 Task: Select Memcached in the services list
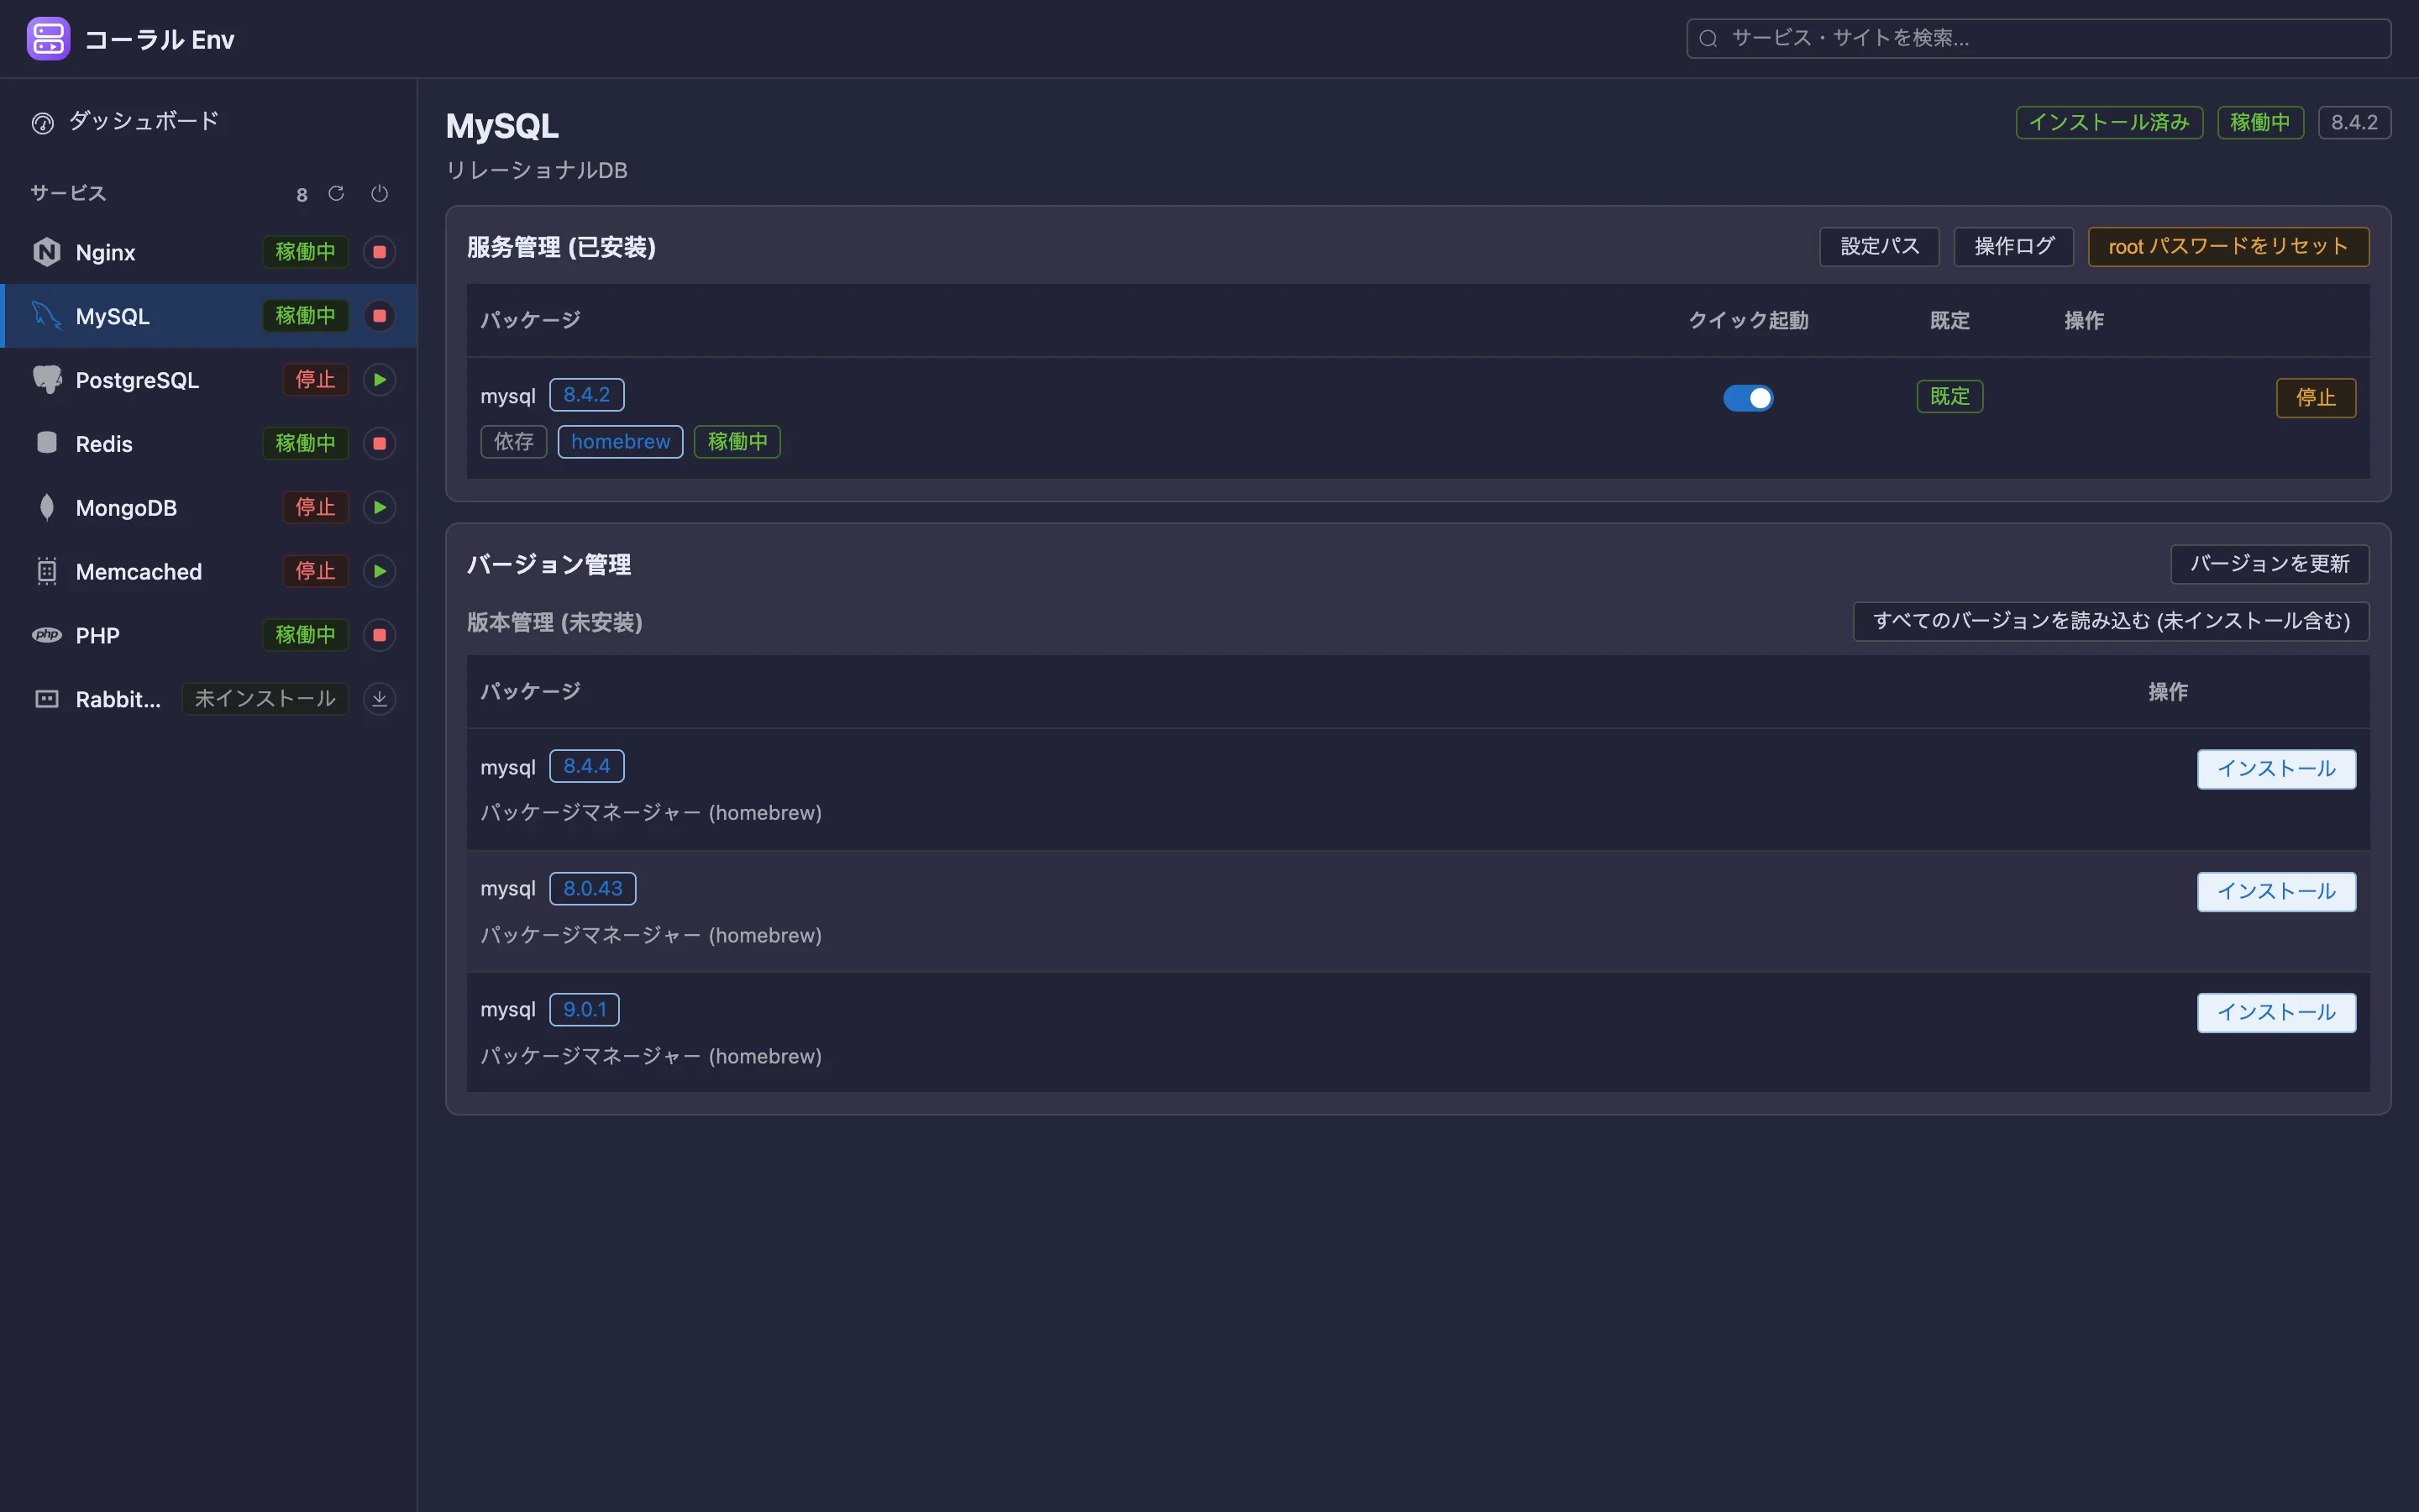point(208,571)
